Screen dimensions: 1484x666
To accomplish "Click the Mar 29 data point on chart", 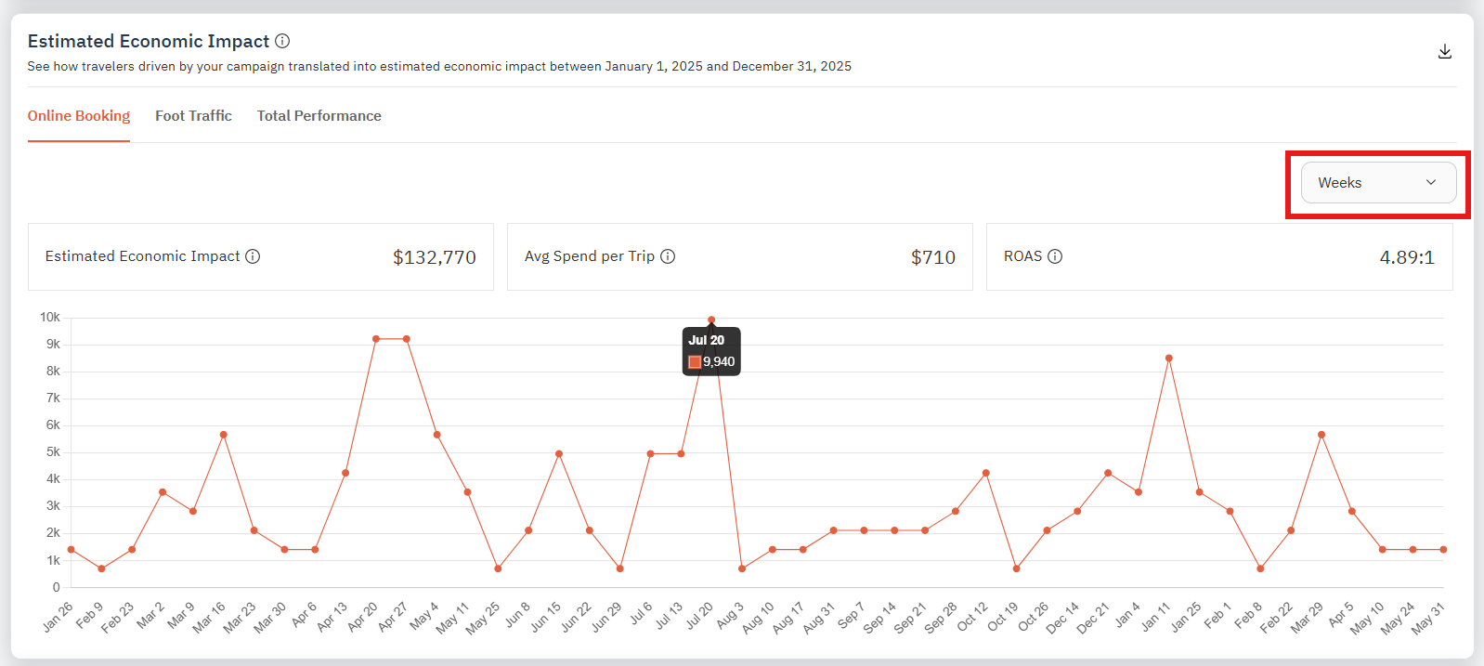I will point(1321,435).
